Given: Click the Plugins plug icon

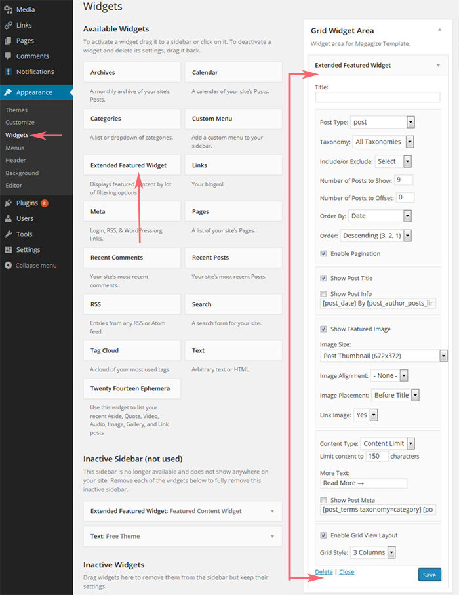Looking at the screenshot, I should (9, 203).
